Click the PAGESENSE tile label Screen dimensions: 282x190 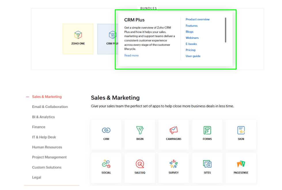pos(241,172)
